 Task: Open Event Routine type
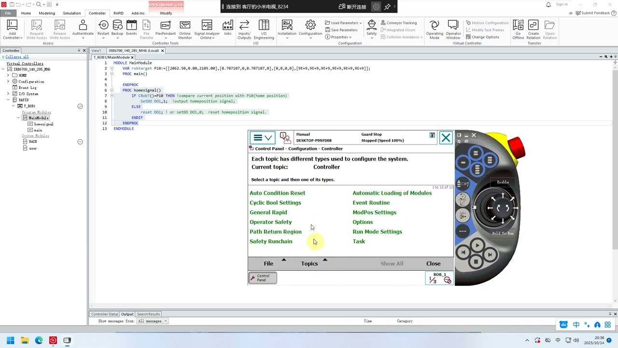pos(371,203)
